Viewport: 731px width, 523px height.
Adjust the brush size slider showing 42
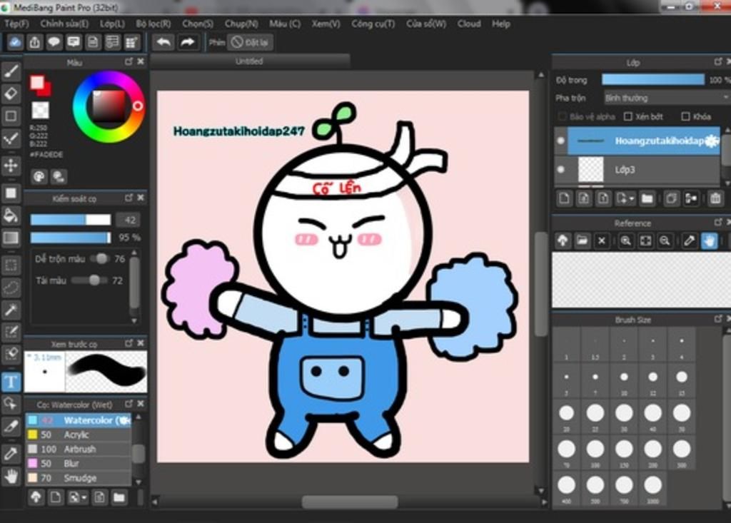point(71,220)
